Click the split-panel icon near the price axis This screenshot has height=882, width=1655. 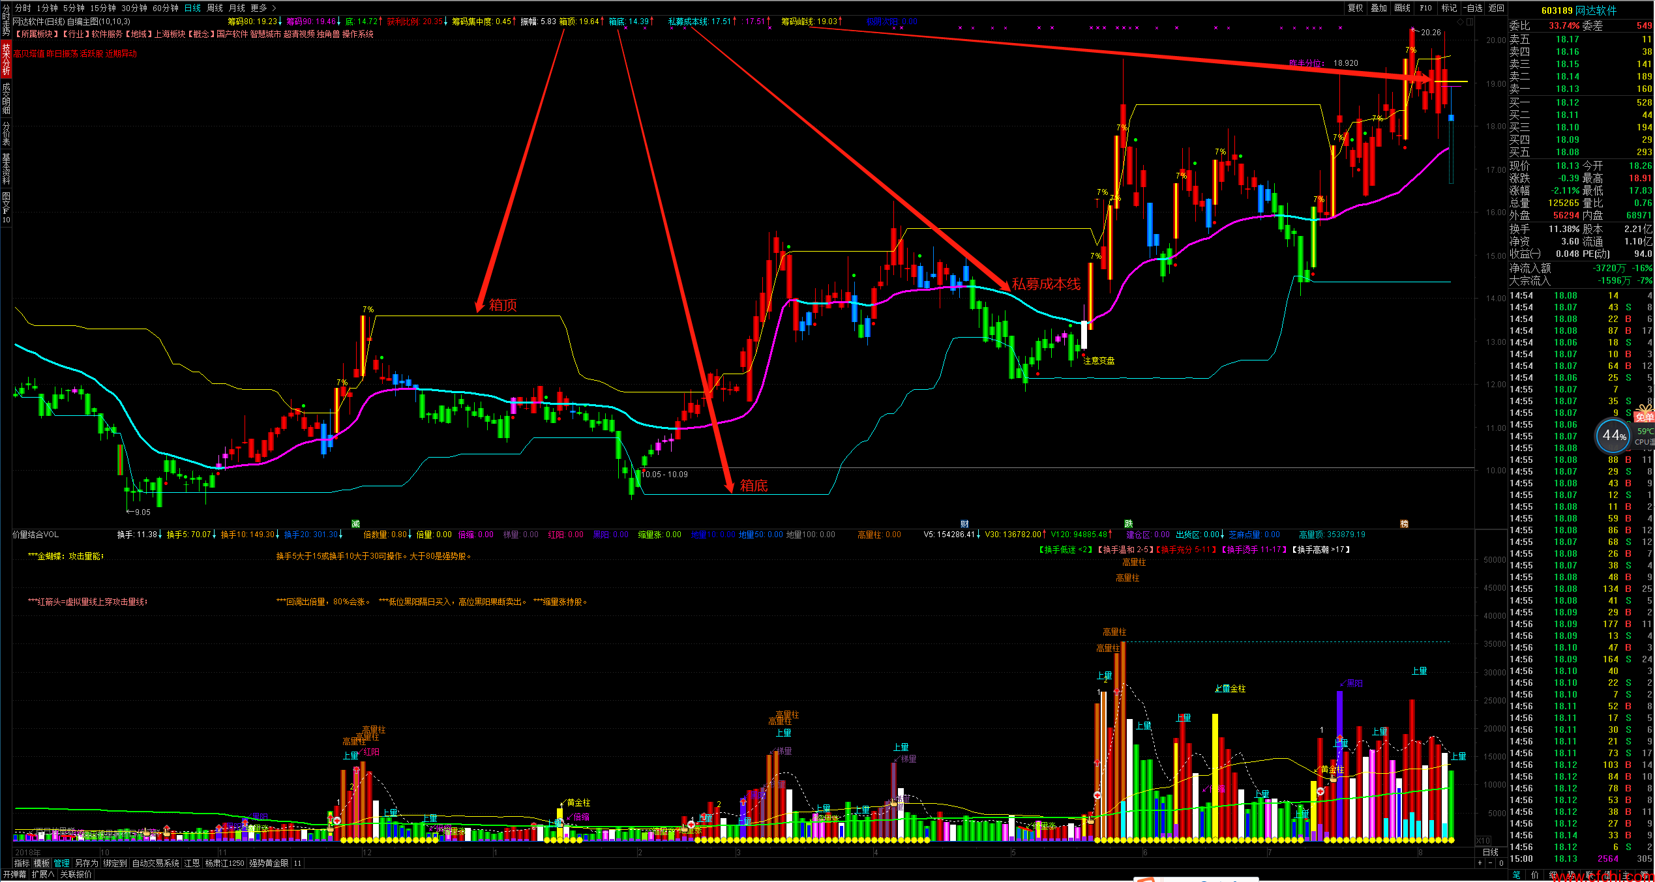pos(1470,22)
